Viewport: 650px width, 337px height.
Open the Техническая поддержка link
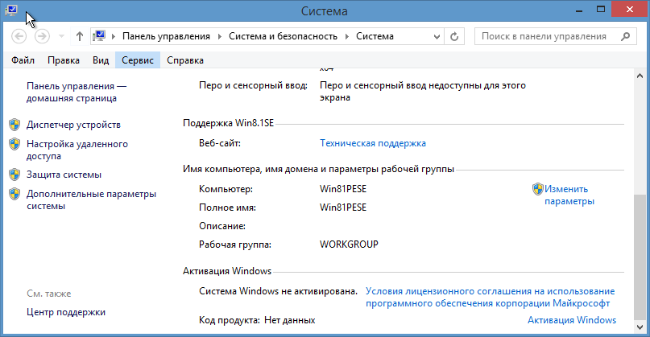[372, 143]
